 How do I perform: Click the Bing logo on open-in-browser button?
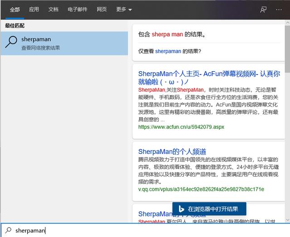(181, 209)
